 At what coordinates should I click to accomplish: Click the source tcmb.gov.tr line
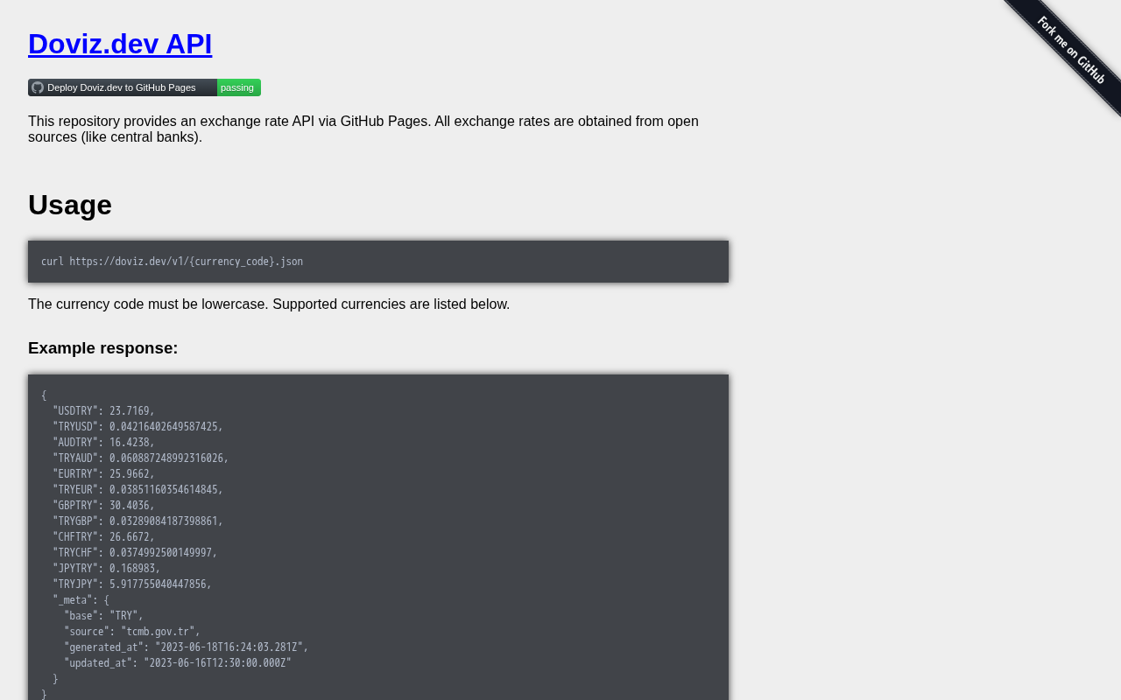(131, 632)
